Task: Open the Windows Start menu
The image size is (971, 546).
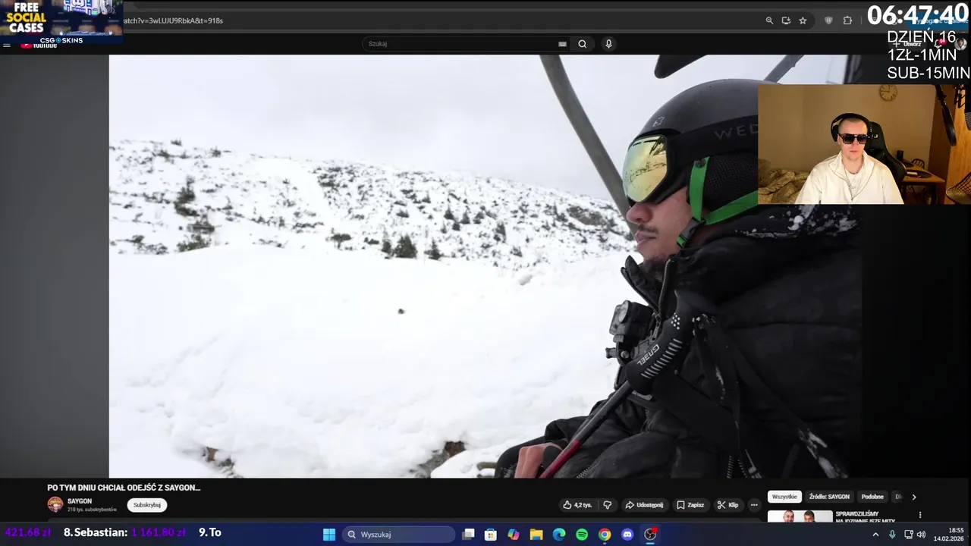Action: point(329,535)
